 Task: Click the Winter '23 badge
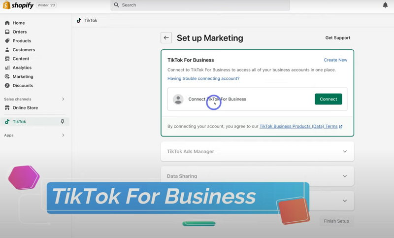pyautogui.click(x=46, y=5)
